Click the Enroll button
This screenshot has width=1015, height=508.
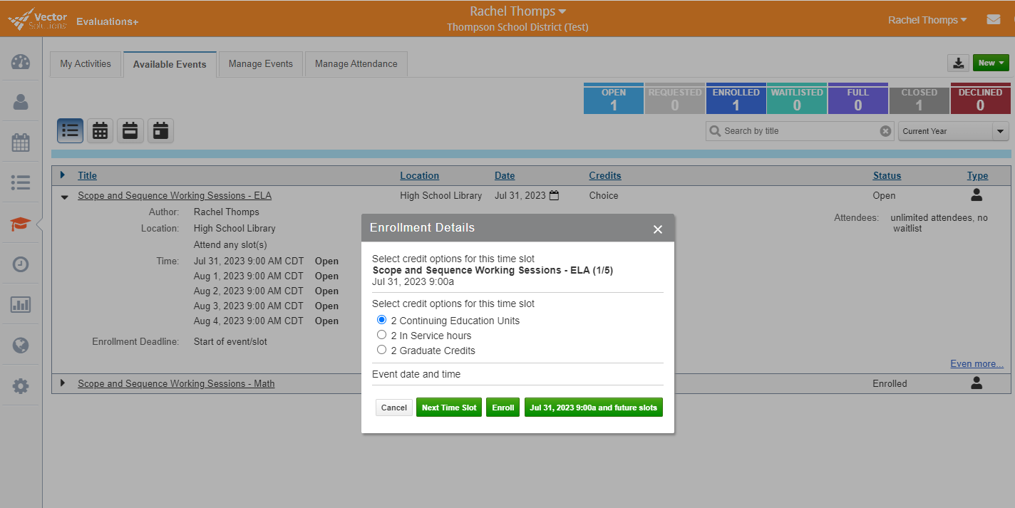[x=503, y=407]
